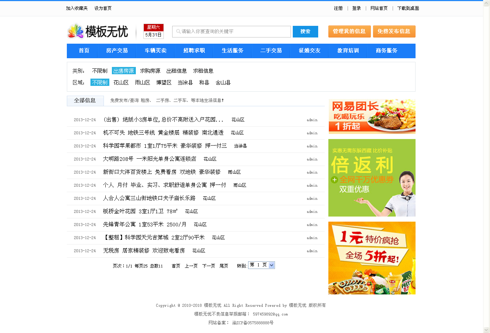
Task: Open listing 板桥金叶花园 3室1厅1卫
Action: point(140,211)
